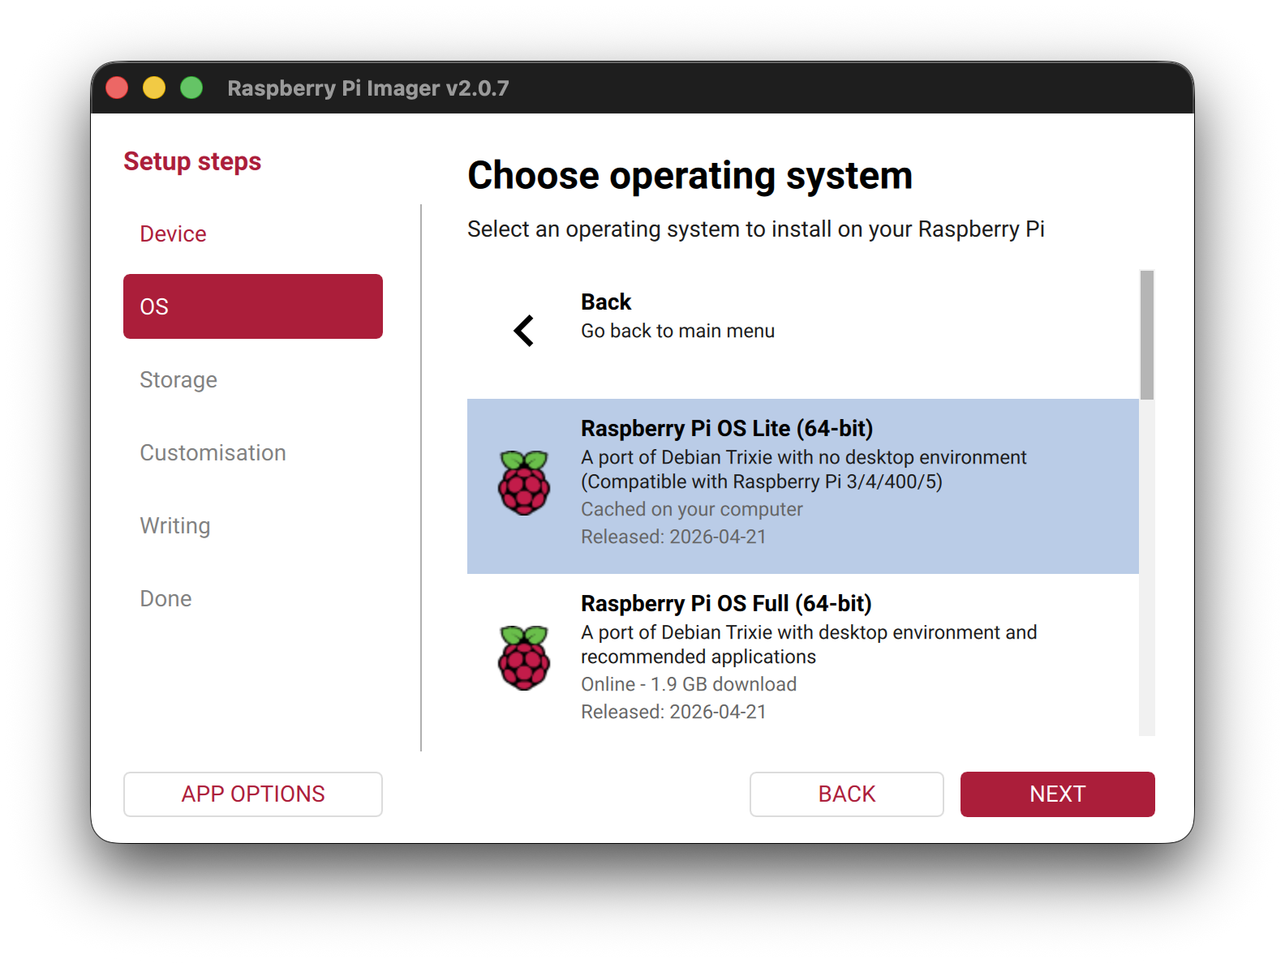Go to the Storage step
1285x963 pixels.
[x=253, y=379]
